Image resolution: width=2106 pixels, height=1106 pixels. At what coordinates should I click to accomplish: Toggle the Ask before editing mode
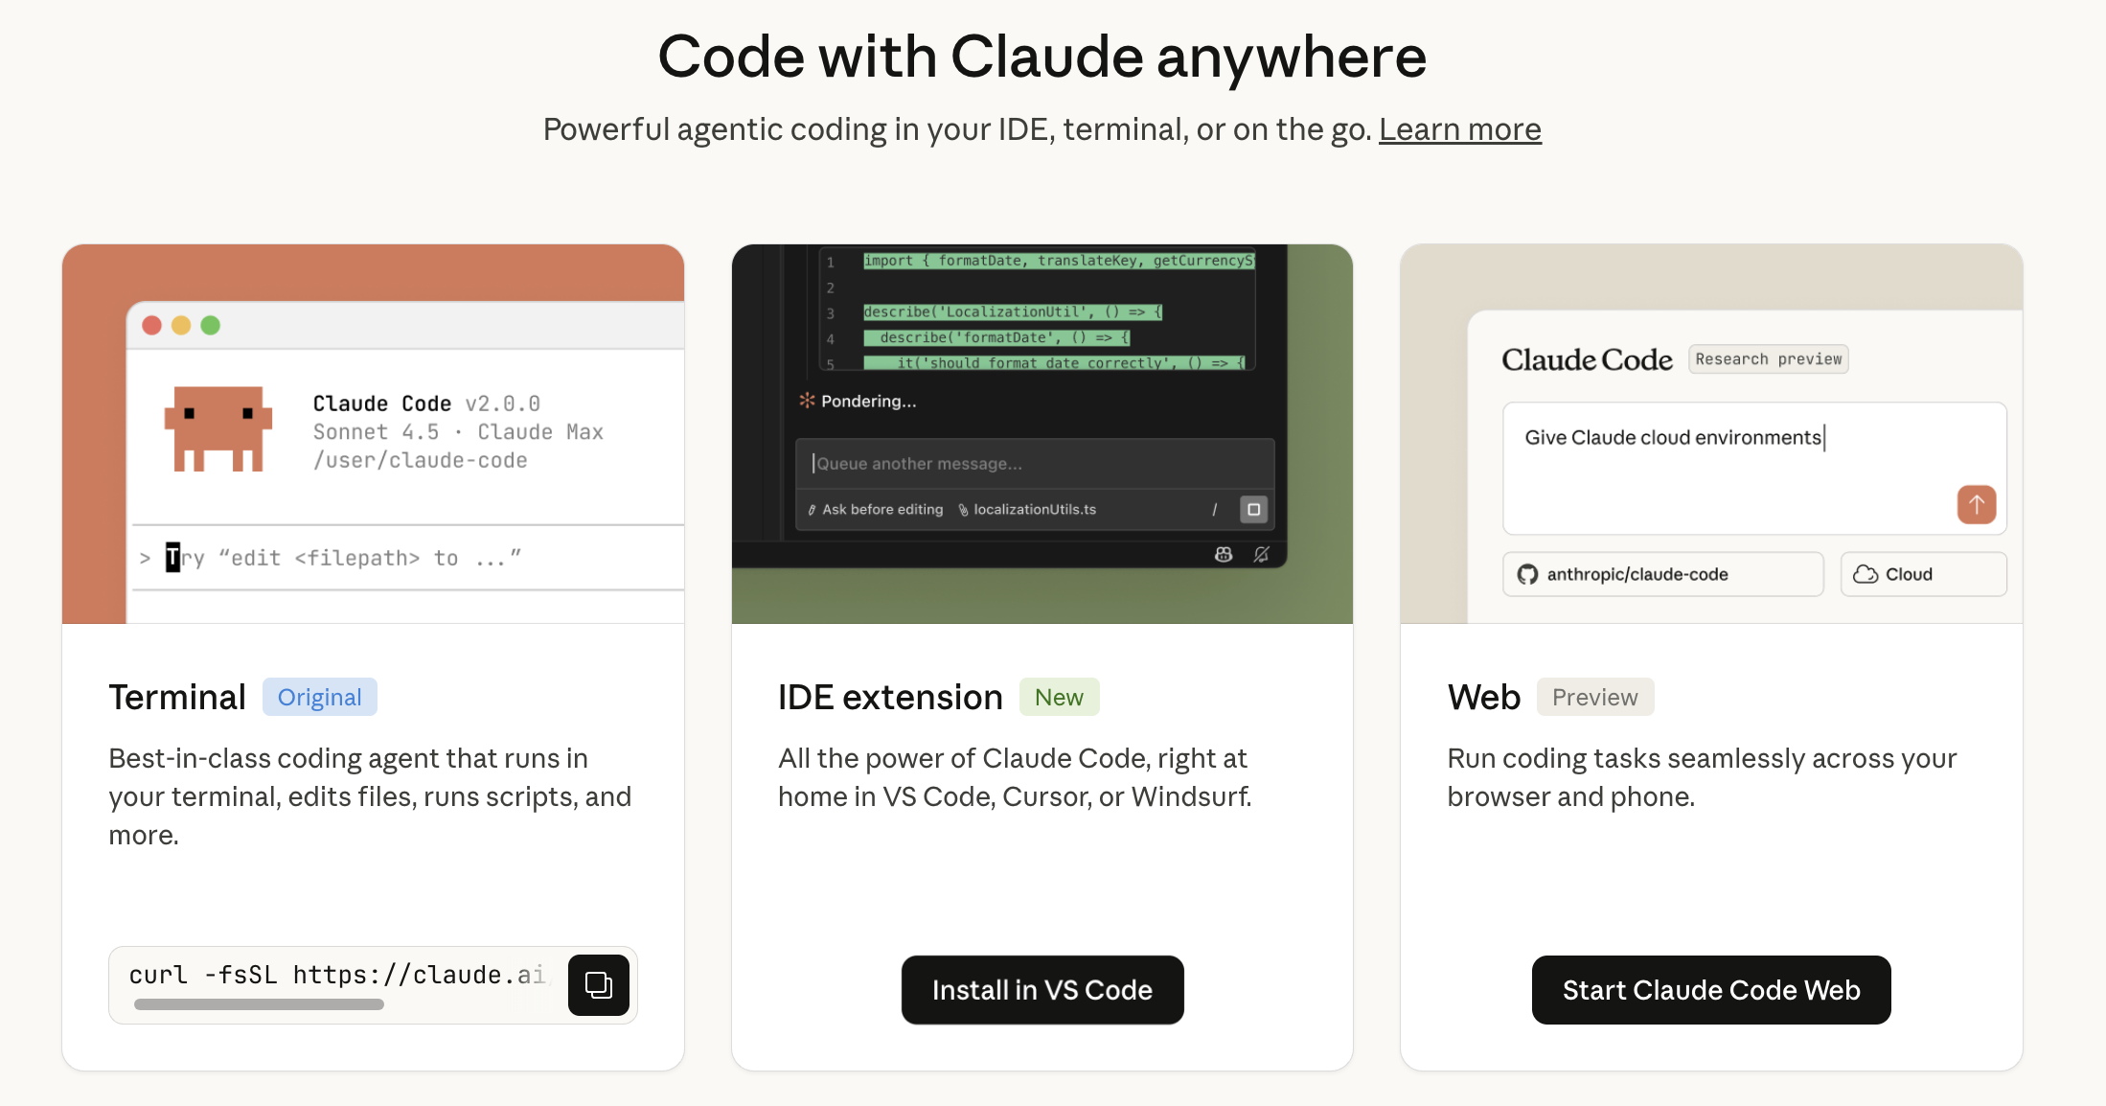click(x=876, y=510)
